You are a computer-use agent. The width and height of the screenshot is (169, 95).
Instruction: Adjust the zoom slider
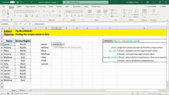[x=155, y=93]
